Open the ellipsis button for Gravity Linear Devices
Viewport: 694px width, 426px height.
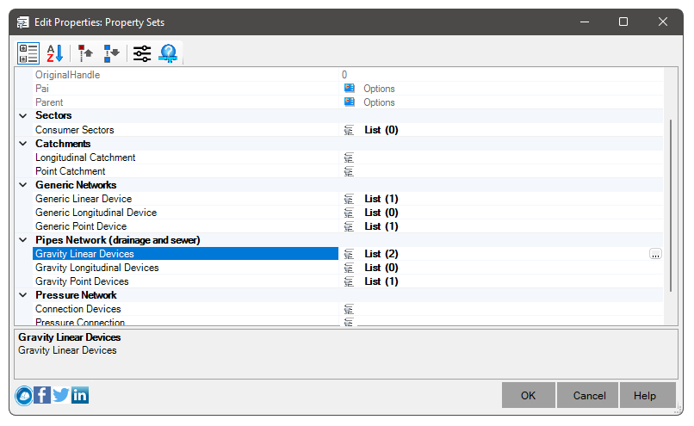point(655,254)
